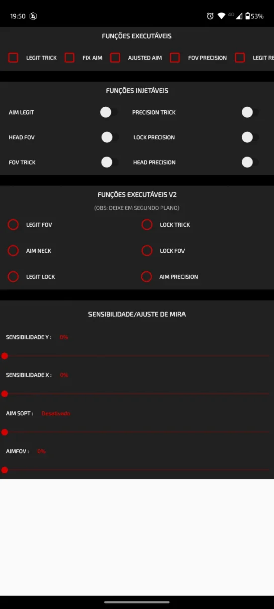The height and width of the screenshot is (609, 274).
Task: Toggle the HEAD FOV switch
Action: click(x=110, y=137)
